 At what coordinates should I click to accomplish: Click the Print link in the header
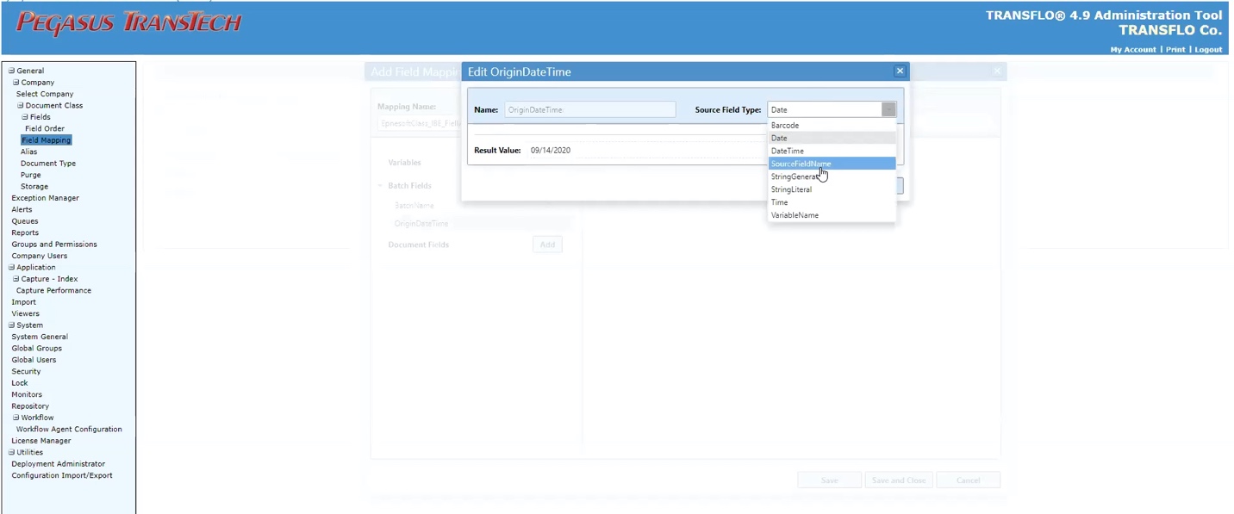(x=1175, y=50)
